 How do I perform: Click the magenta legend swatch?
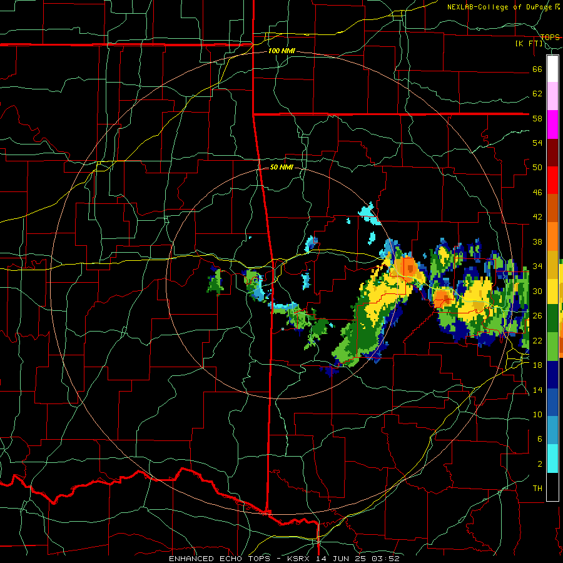tap(552, 124)
